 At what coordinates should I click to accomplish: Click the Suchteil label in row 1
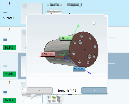point(9,18)
